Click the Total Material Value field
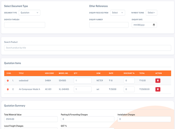Screen dimensions: 175x129 point(31,119)
